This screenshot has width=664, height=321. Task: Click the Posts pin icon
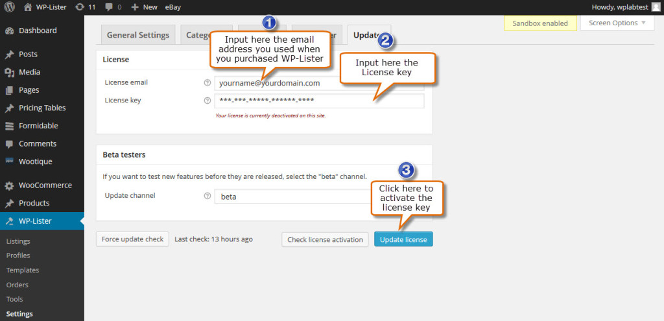click(x=9, y=54)
